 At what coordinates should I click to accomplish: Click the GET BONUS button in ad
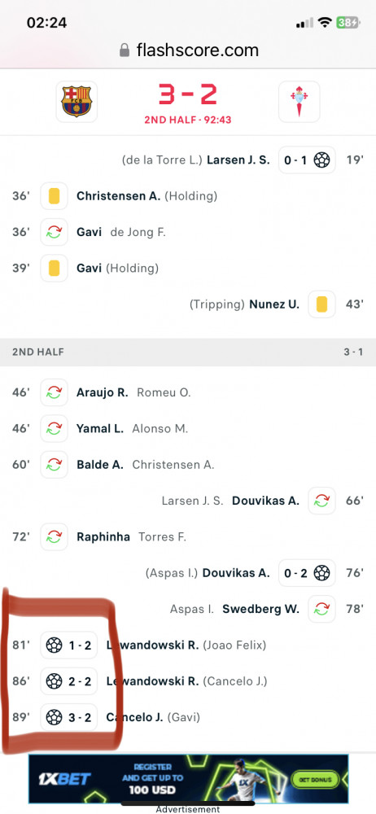315,779
